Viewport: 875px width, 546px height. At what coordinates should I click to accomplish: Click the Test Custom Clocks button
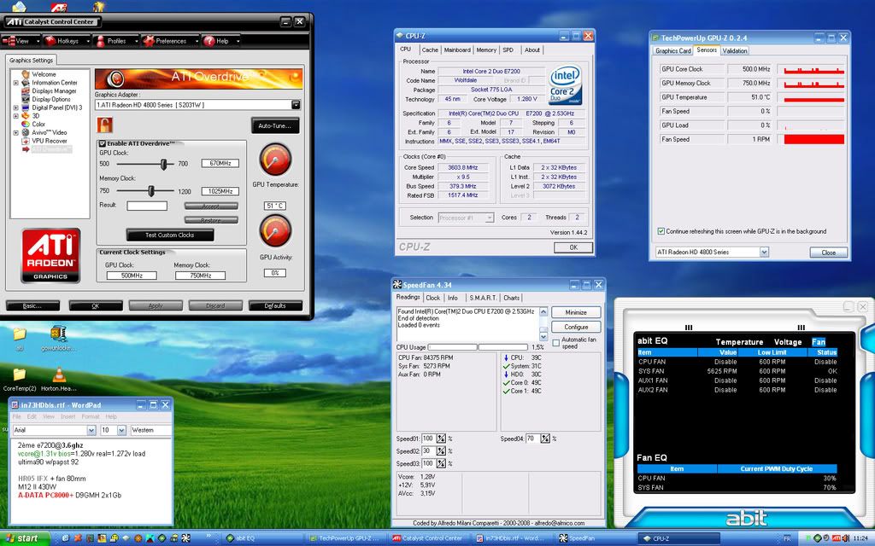pos(169,235)
